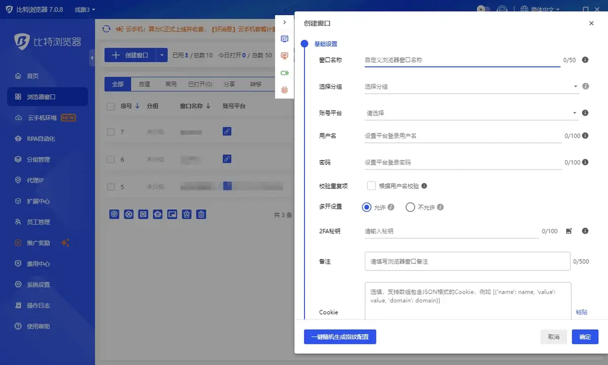This screenshot has height=365, width=608.
Task: Collapse the sidebar with the edge handle
Action: (92, 58)
